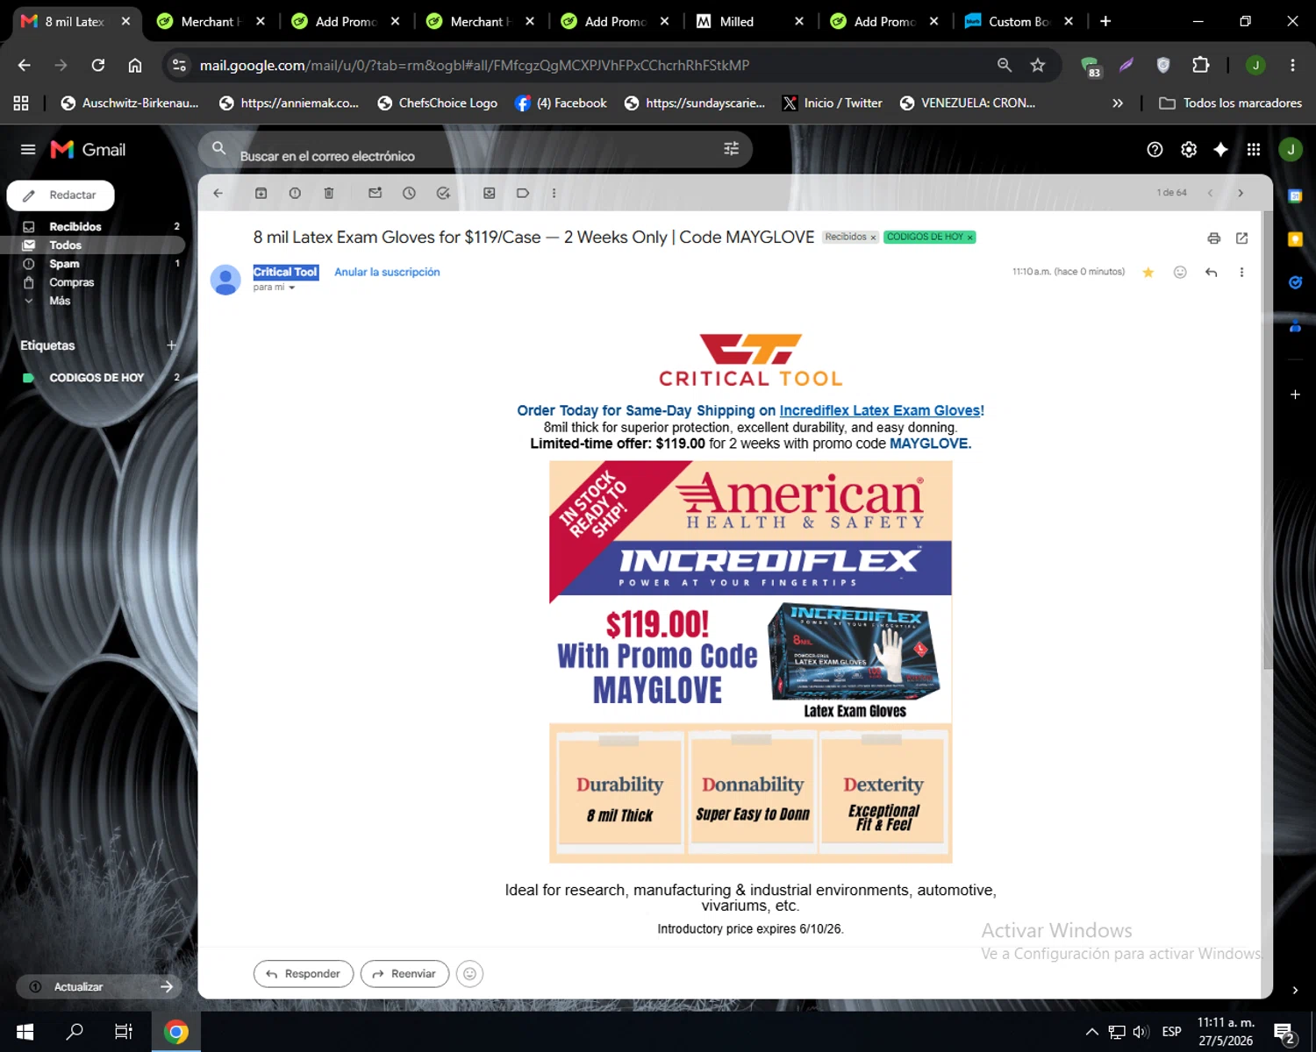Open Task View on taskbar
Screen dimensions: 1316x1052
[124, 1032]
